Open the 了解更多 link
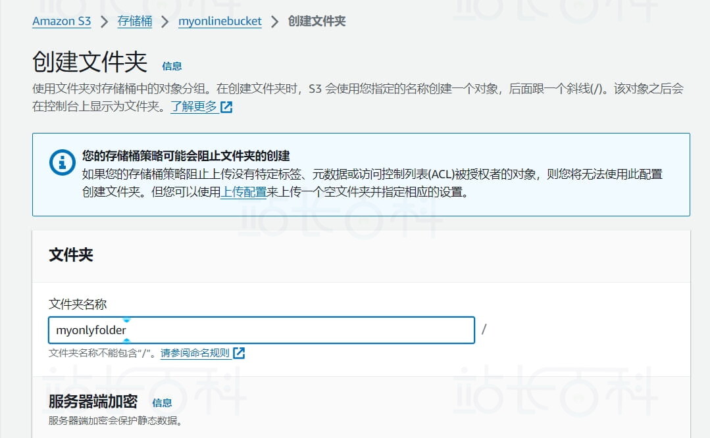Image resolution: width=710 pixels, height=438 pixels. 194,107
